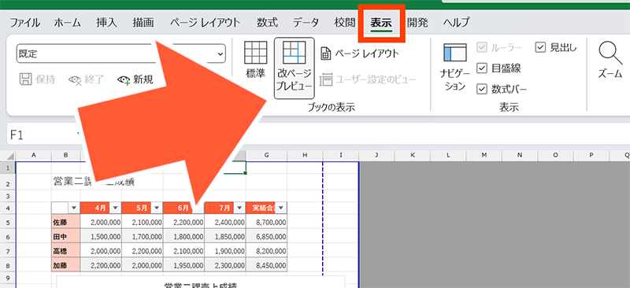
Task: Click cell with value 8,700,000
Action: [x=266, y=222]
